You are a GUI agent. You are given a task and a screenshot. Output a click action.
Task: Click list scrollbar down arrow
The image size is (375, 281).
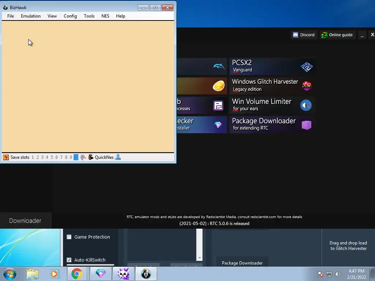200,258
